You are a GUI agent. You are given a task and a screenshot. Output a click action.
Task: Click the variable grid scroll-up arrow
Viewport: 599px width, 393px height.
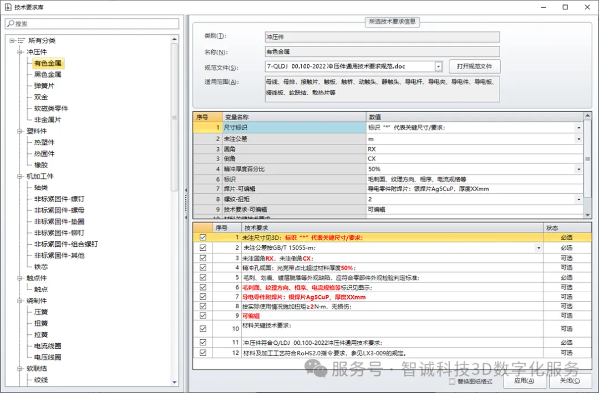pyautogui.click(x=587, y=116)
